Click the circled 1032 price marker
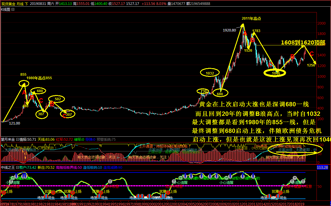Viewport: 331px width, 206px height. coord(210,73)
